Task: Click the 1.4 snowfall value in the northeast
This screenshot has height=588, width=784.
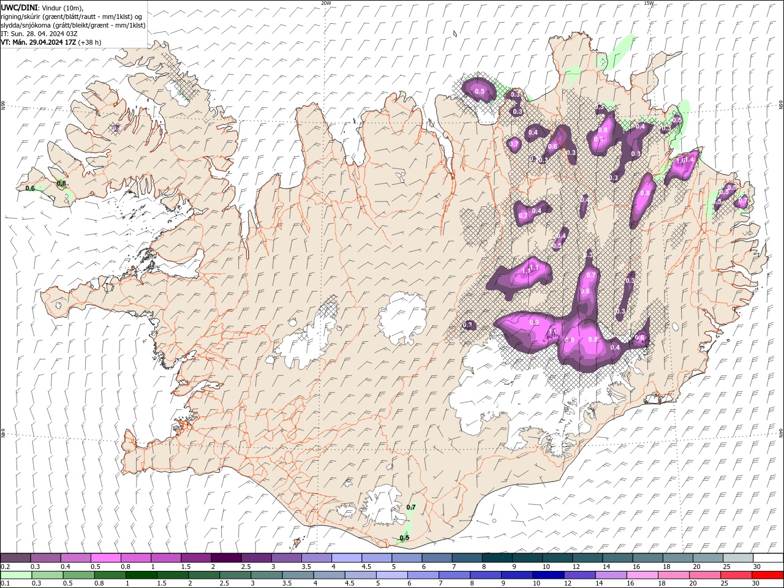Action: click(690, 159)
